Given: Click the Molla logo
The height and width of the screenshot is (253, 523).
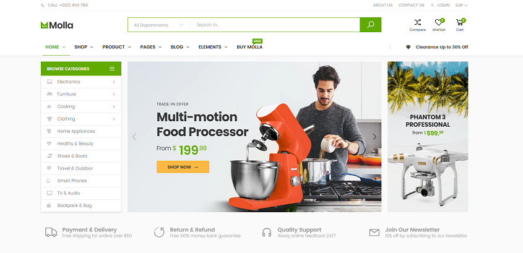Looking at the screenshot, I should [x=57, y=25].
